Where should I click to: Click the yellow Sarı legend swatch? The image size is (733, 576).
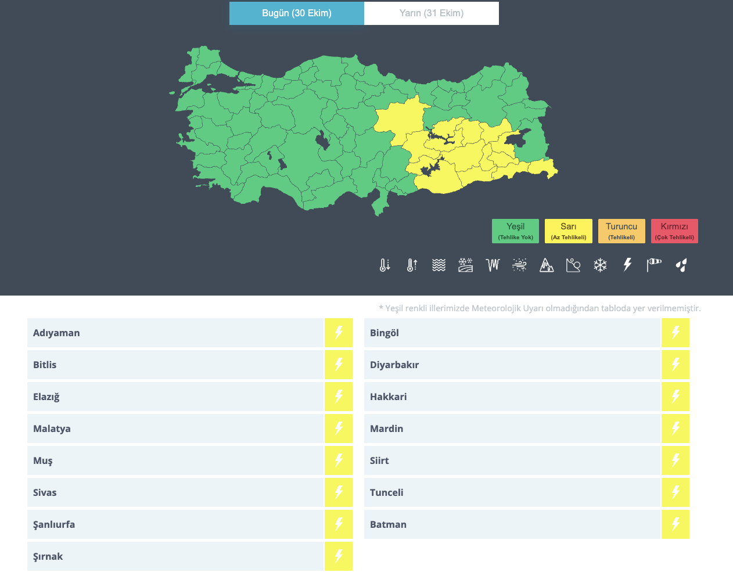coord(569,231)
